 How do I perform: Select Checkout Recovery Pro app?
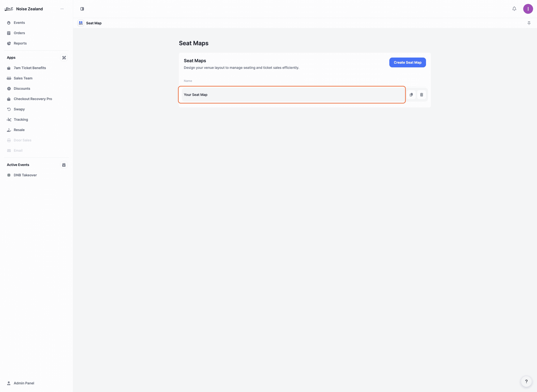33,99
